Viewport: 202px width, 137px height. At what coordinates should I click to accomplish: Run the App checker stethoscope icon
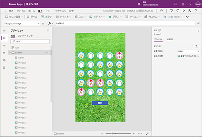[161, 11]
